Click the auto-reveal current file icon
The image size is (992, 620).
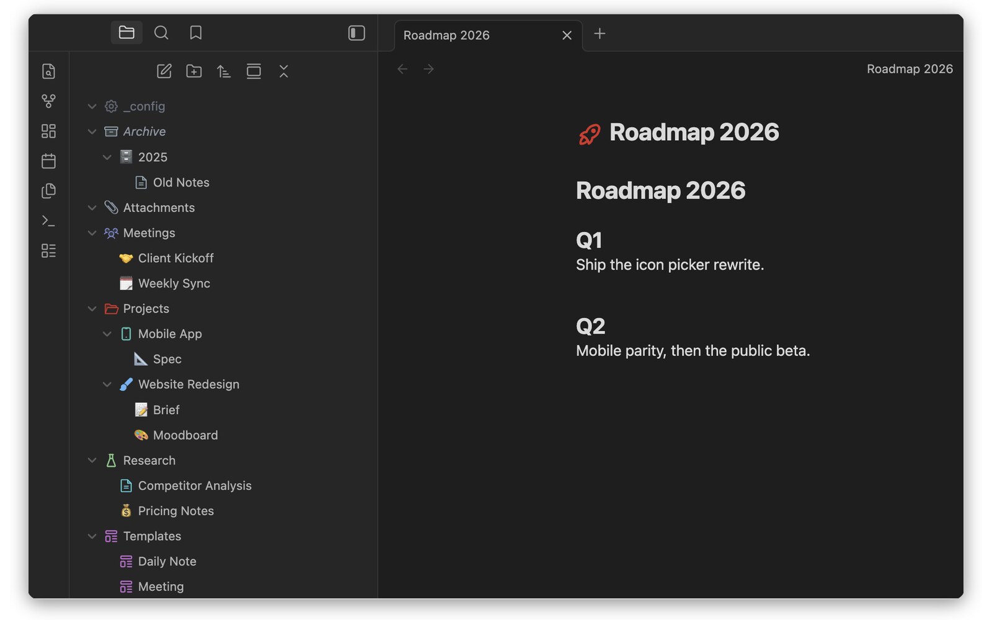pyautogui.click(x=254, y=71)
